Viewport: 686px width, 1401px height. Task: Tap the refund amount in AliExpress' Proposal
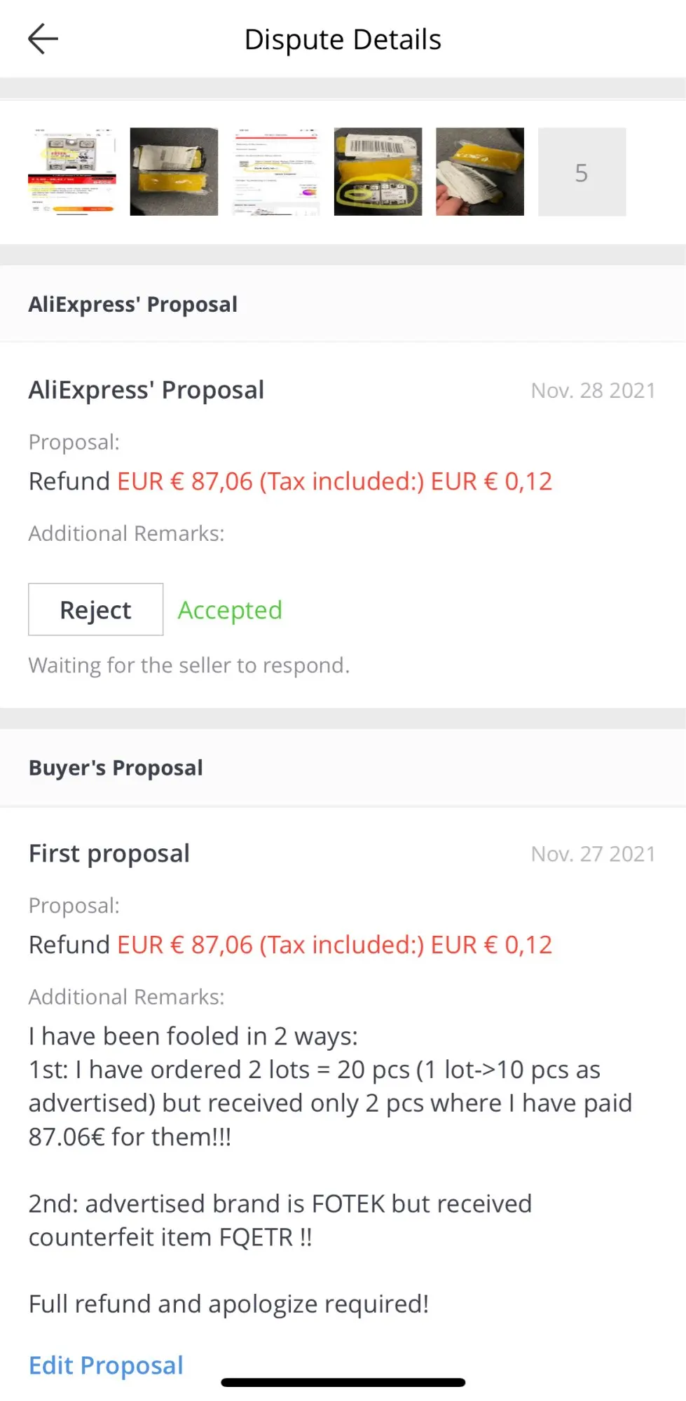click(334, 481)
